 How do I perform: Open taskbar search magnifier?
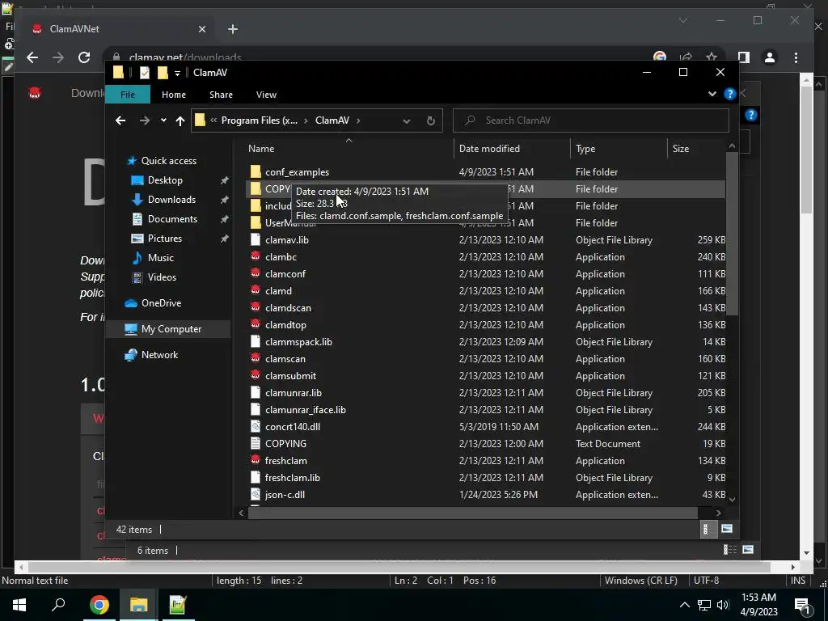[58, 605]
